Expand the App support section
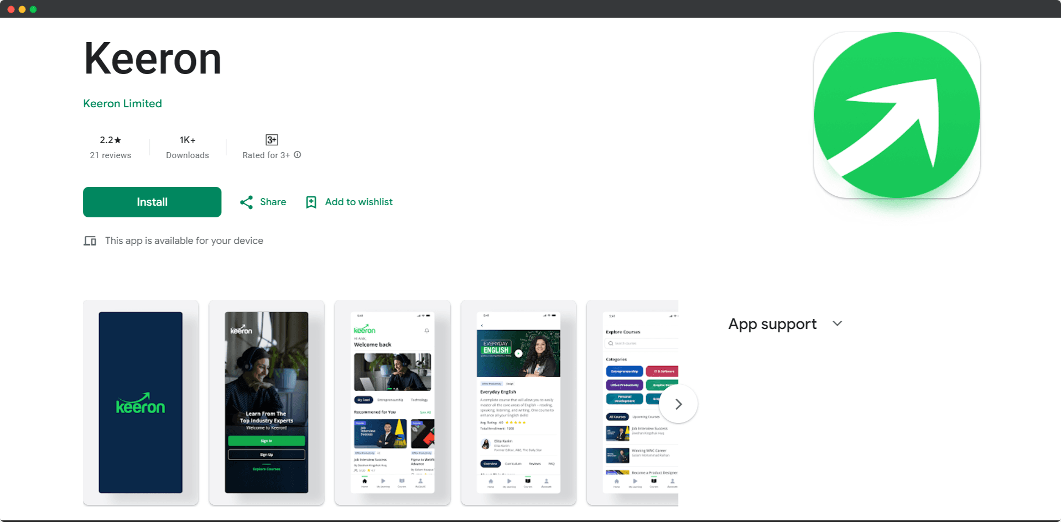This screenshot has height=522, width=1061. [838, 323]
